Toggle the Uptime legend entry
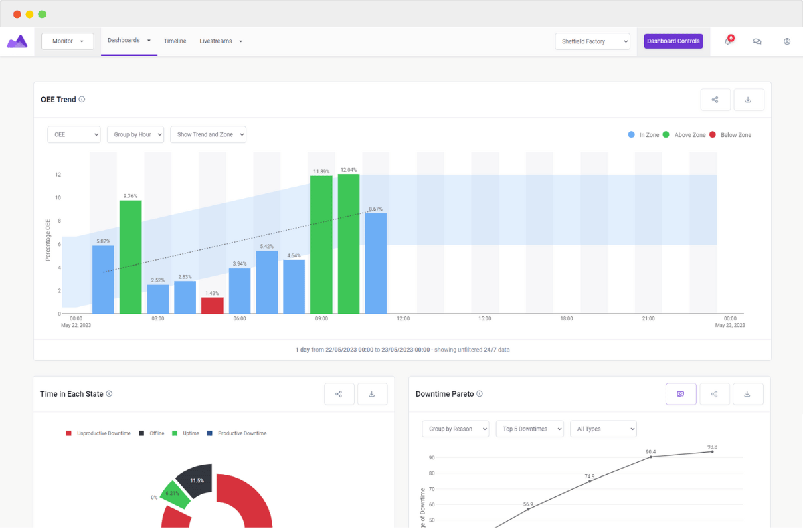The width and height of the screenshot is (803, 529). pos(186,433)
